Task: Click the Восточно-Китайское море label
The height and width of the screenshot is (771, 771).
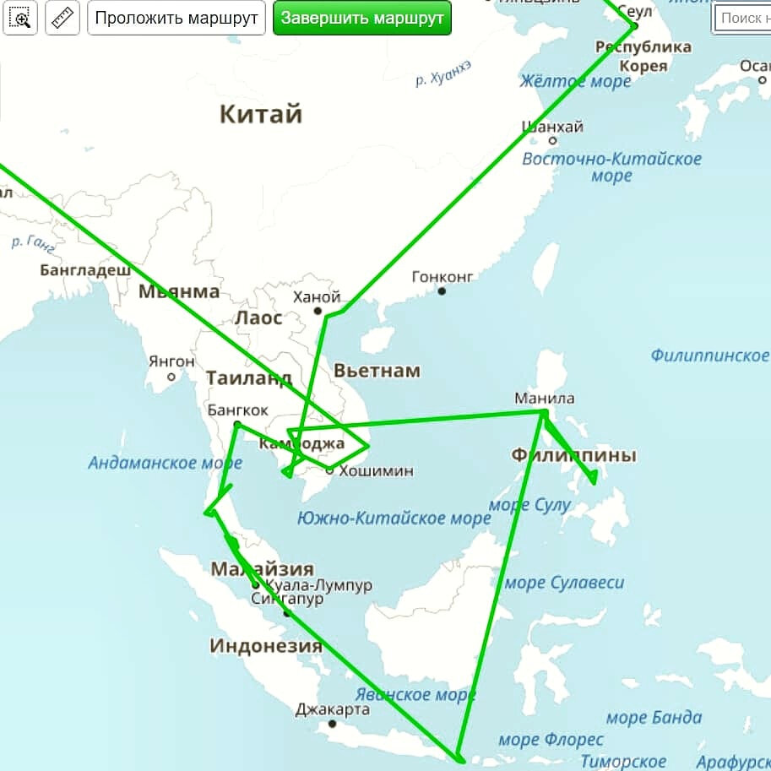Action: 611,167
